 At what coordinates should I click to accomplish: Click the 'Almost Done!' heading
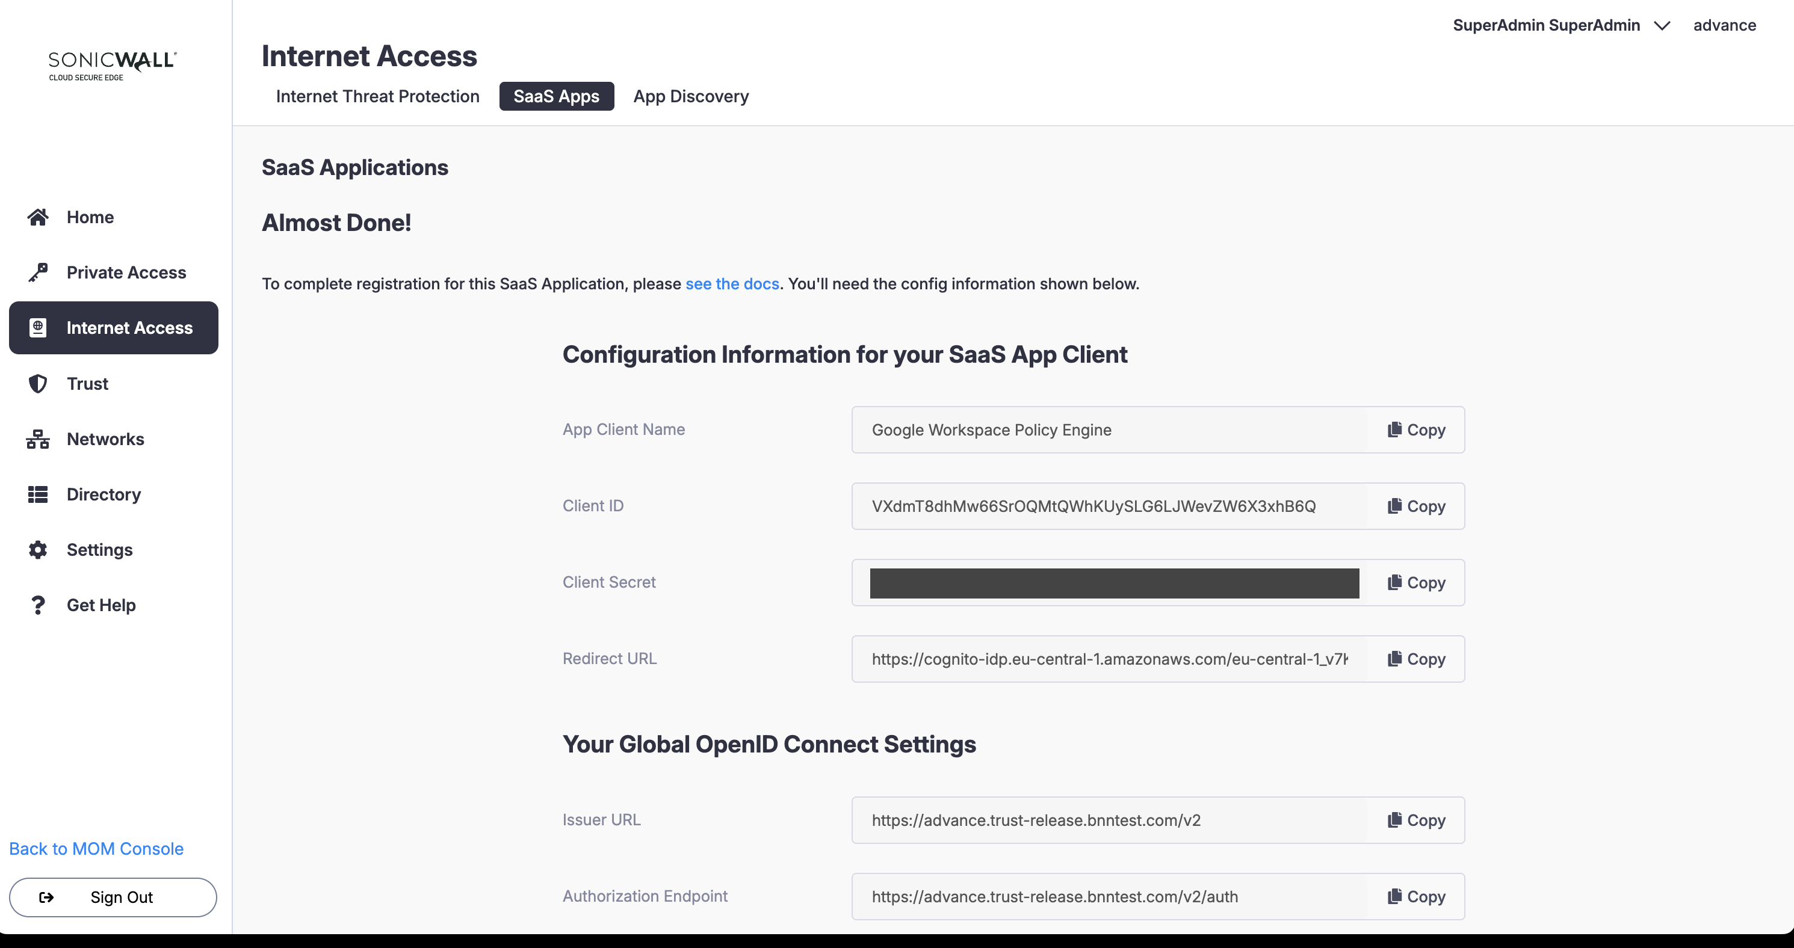coord(336,223)
